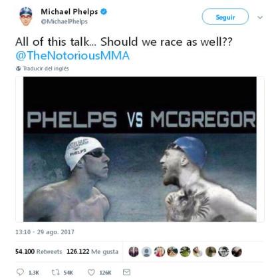
Task: Open the @MichaelPhelps handle
Action: click(65, 21)
